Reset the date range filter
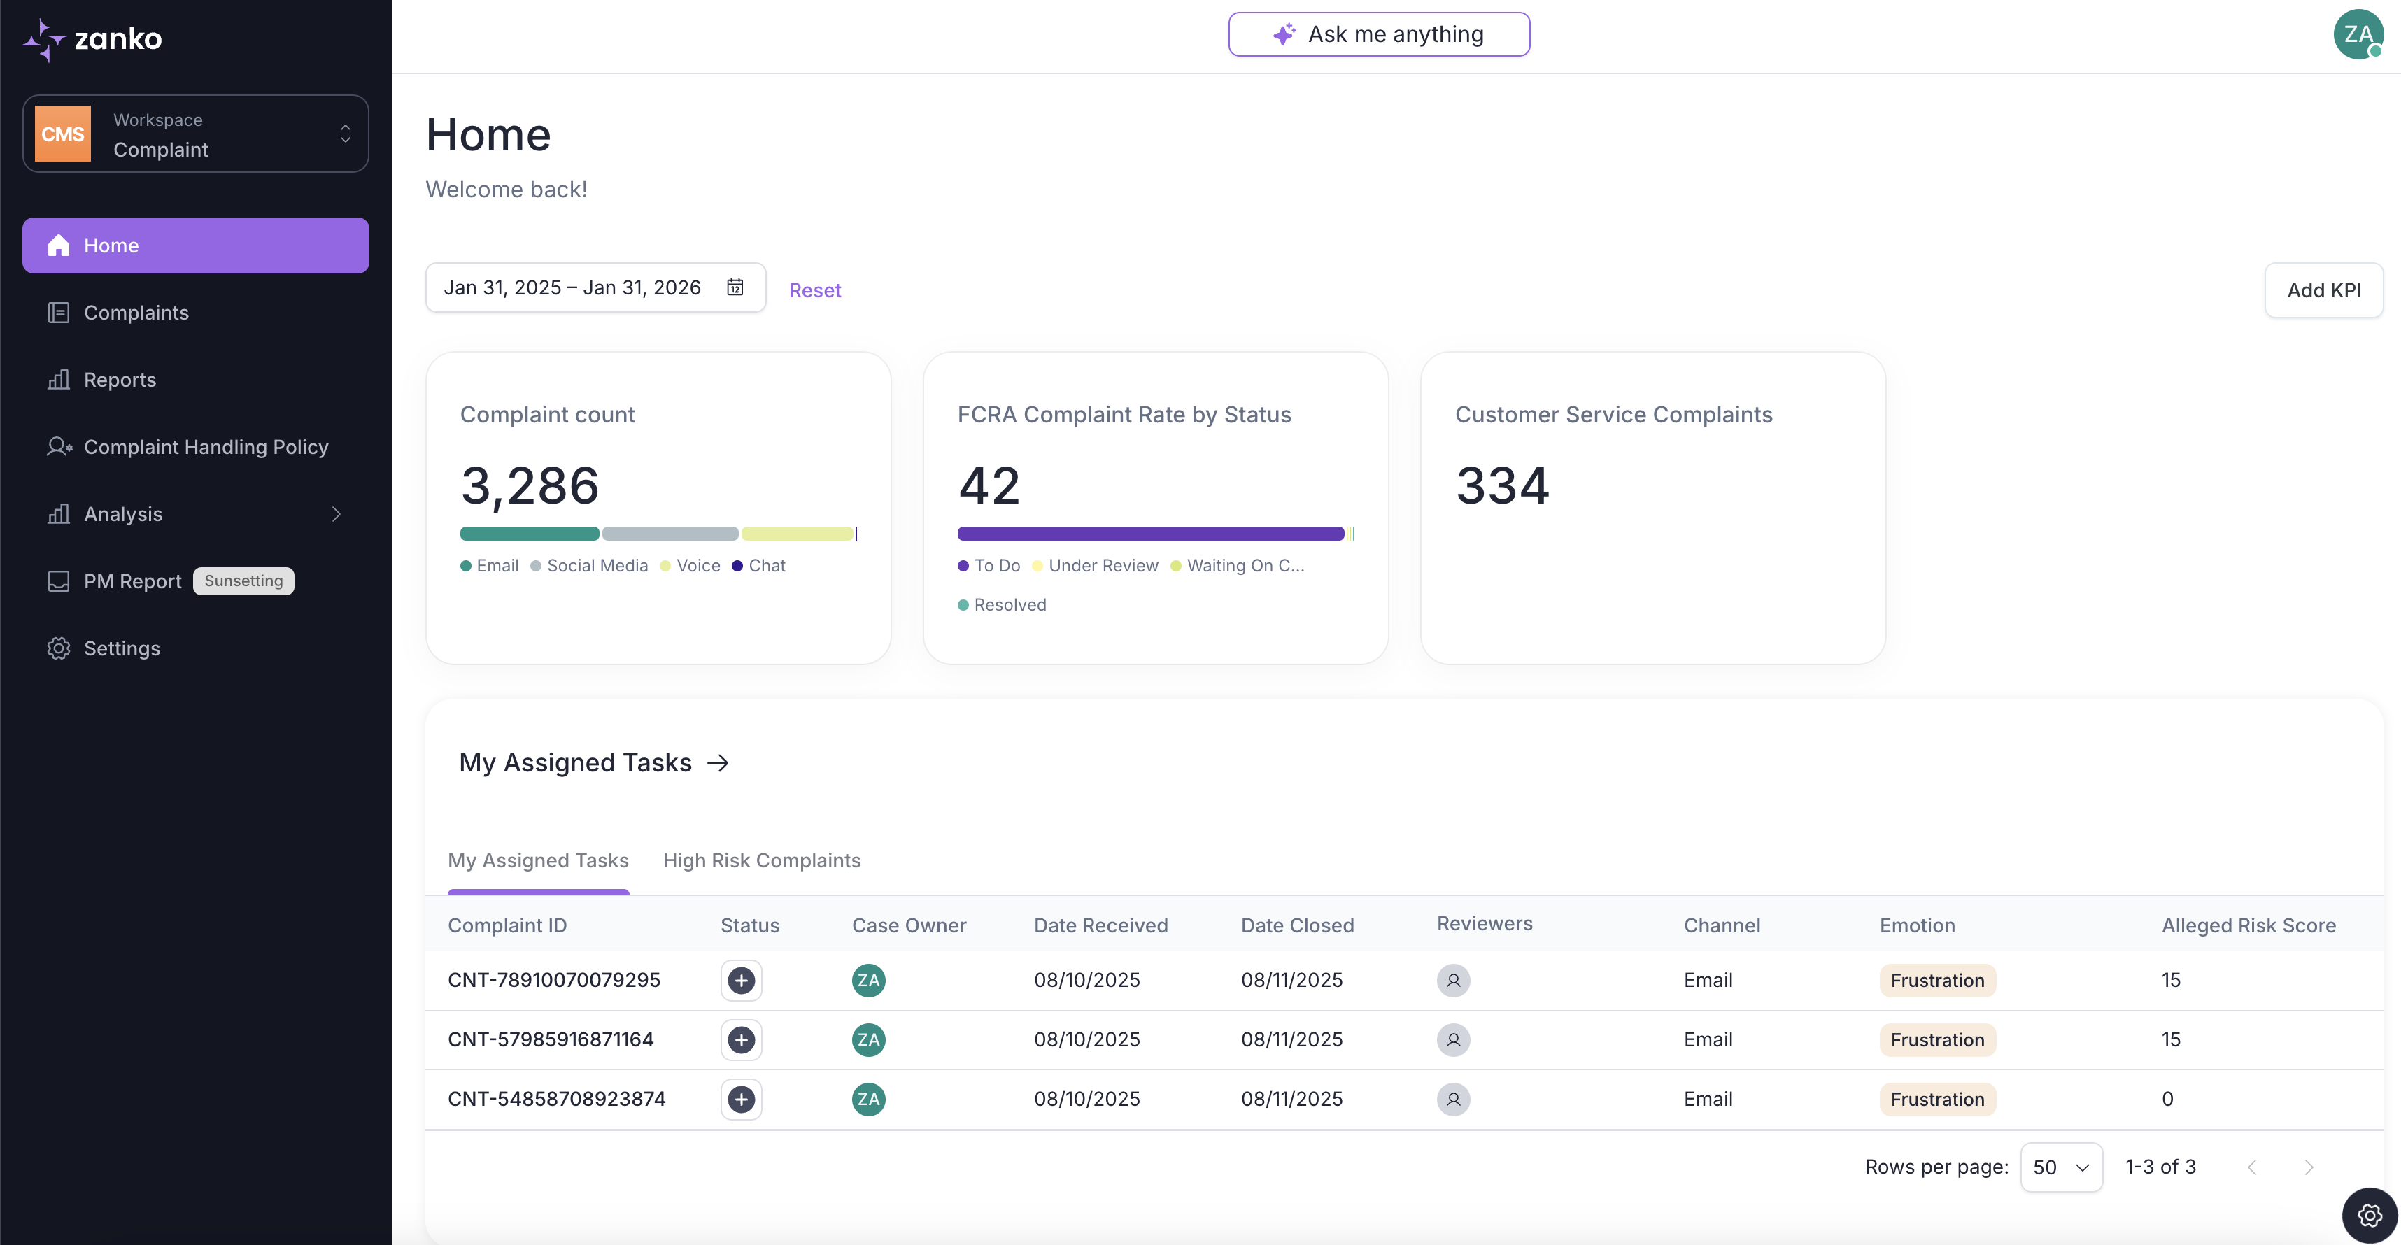The width and height of the screenshot is (2401, 1245). point(814,290)
